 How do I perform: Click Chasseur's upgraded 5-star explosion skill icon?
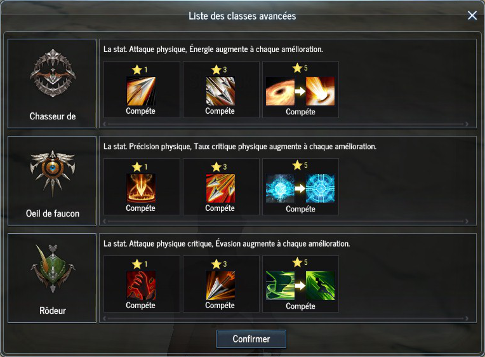tap(320, 91)
